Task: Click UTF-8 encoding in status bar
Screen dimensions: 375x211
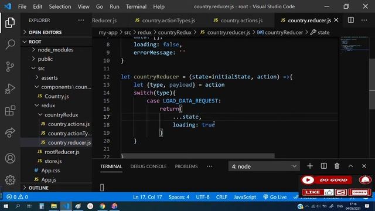Action: (x=203, y=197)
